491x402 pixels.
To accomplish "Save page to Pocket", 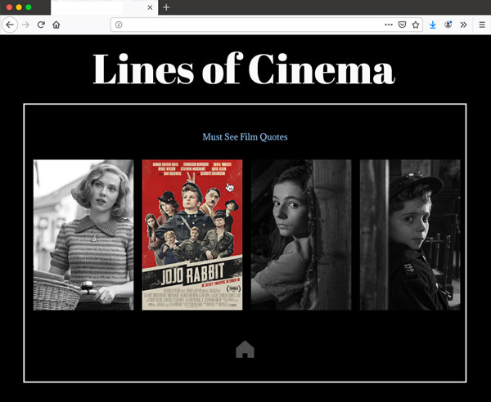I will pyautogui.click(x=402, y=25).
